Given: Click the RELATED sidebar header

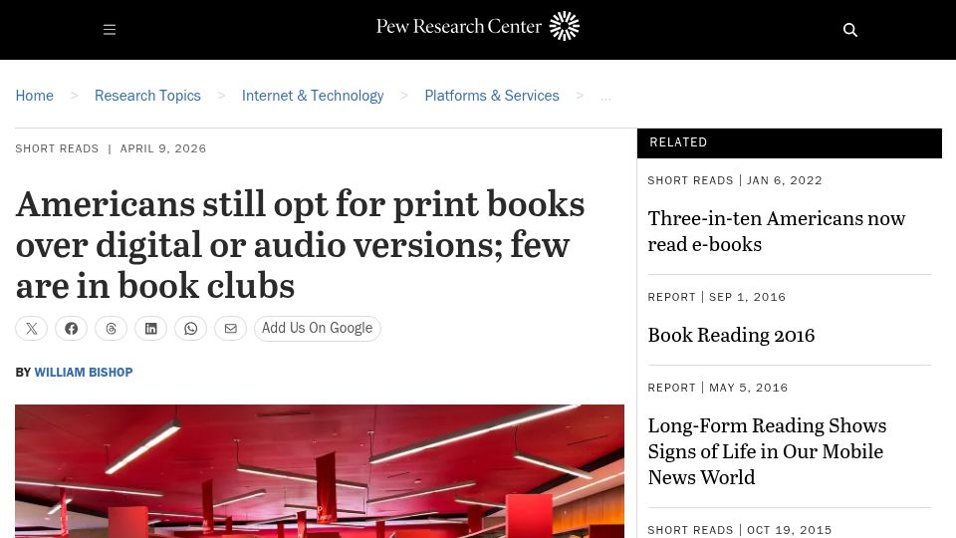Looking at the screenshot, I should 789,142.
